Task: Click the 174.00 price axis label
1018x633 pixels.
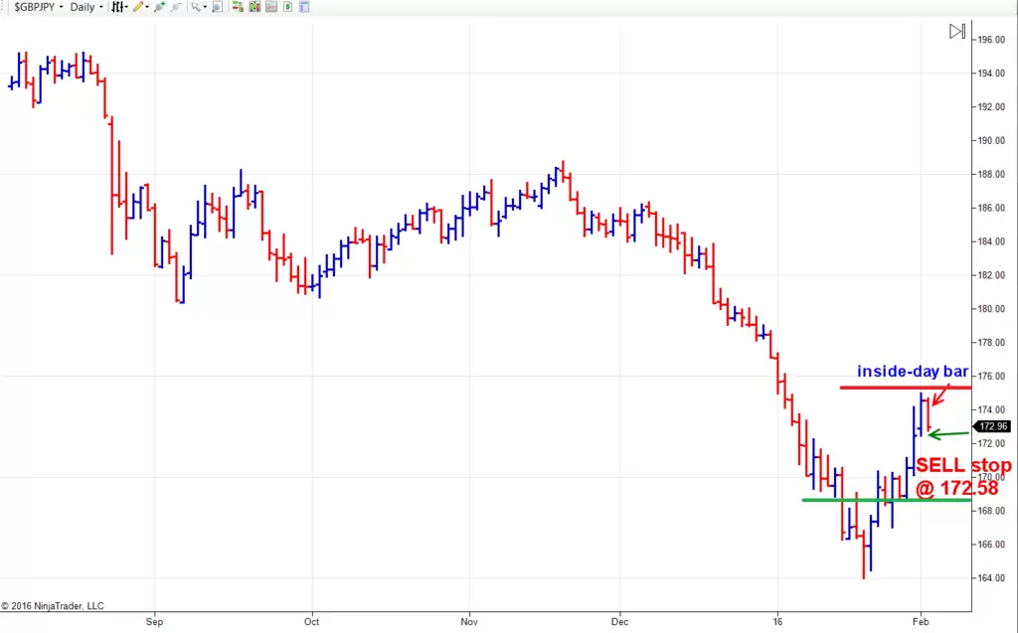Action: (x=991, y=409)
